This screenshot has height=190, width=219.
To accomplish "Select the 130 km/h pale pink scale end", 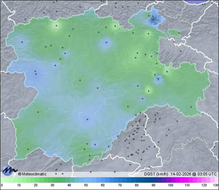I will 217,180.
